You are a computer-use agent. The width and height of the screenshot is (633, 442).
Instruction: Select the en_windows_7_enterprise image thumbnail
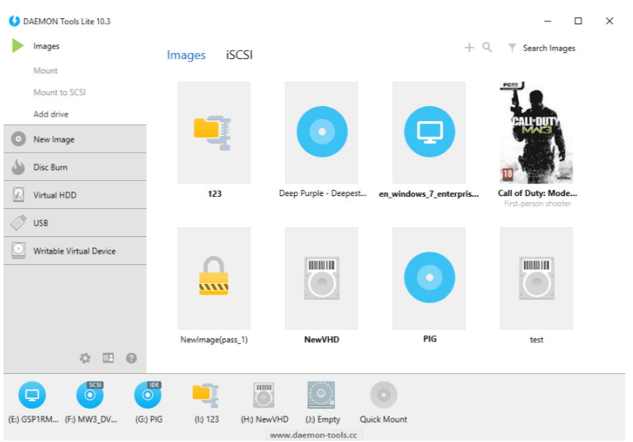[x=429, y=132]
